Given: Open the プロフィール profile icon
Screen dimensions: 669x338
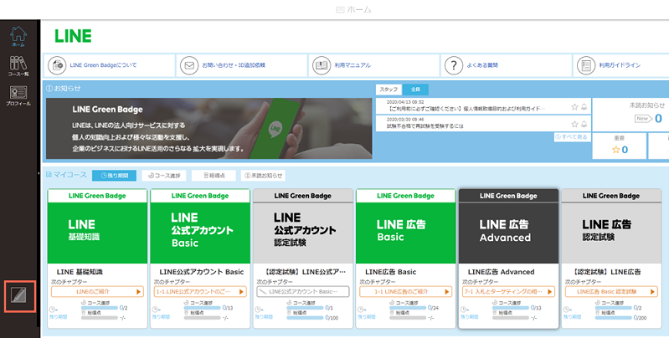Looking at the screenshot, I should pos(18,95).
